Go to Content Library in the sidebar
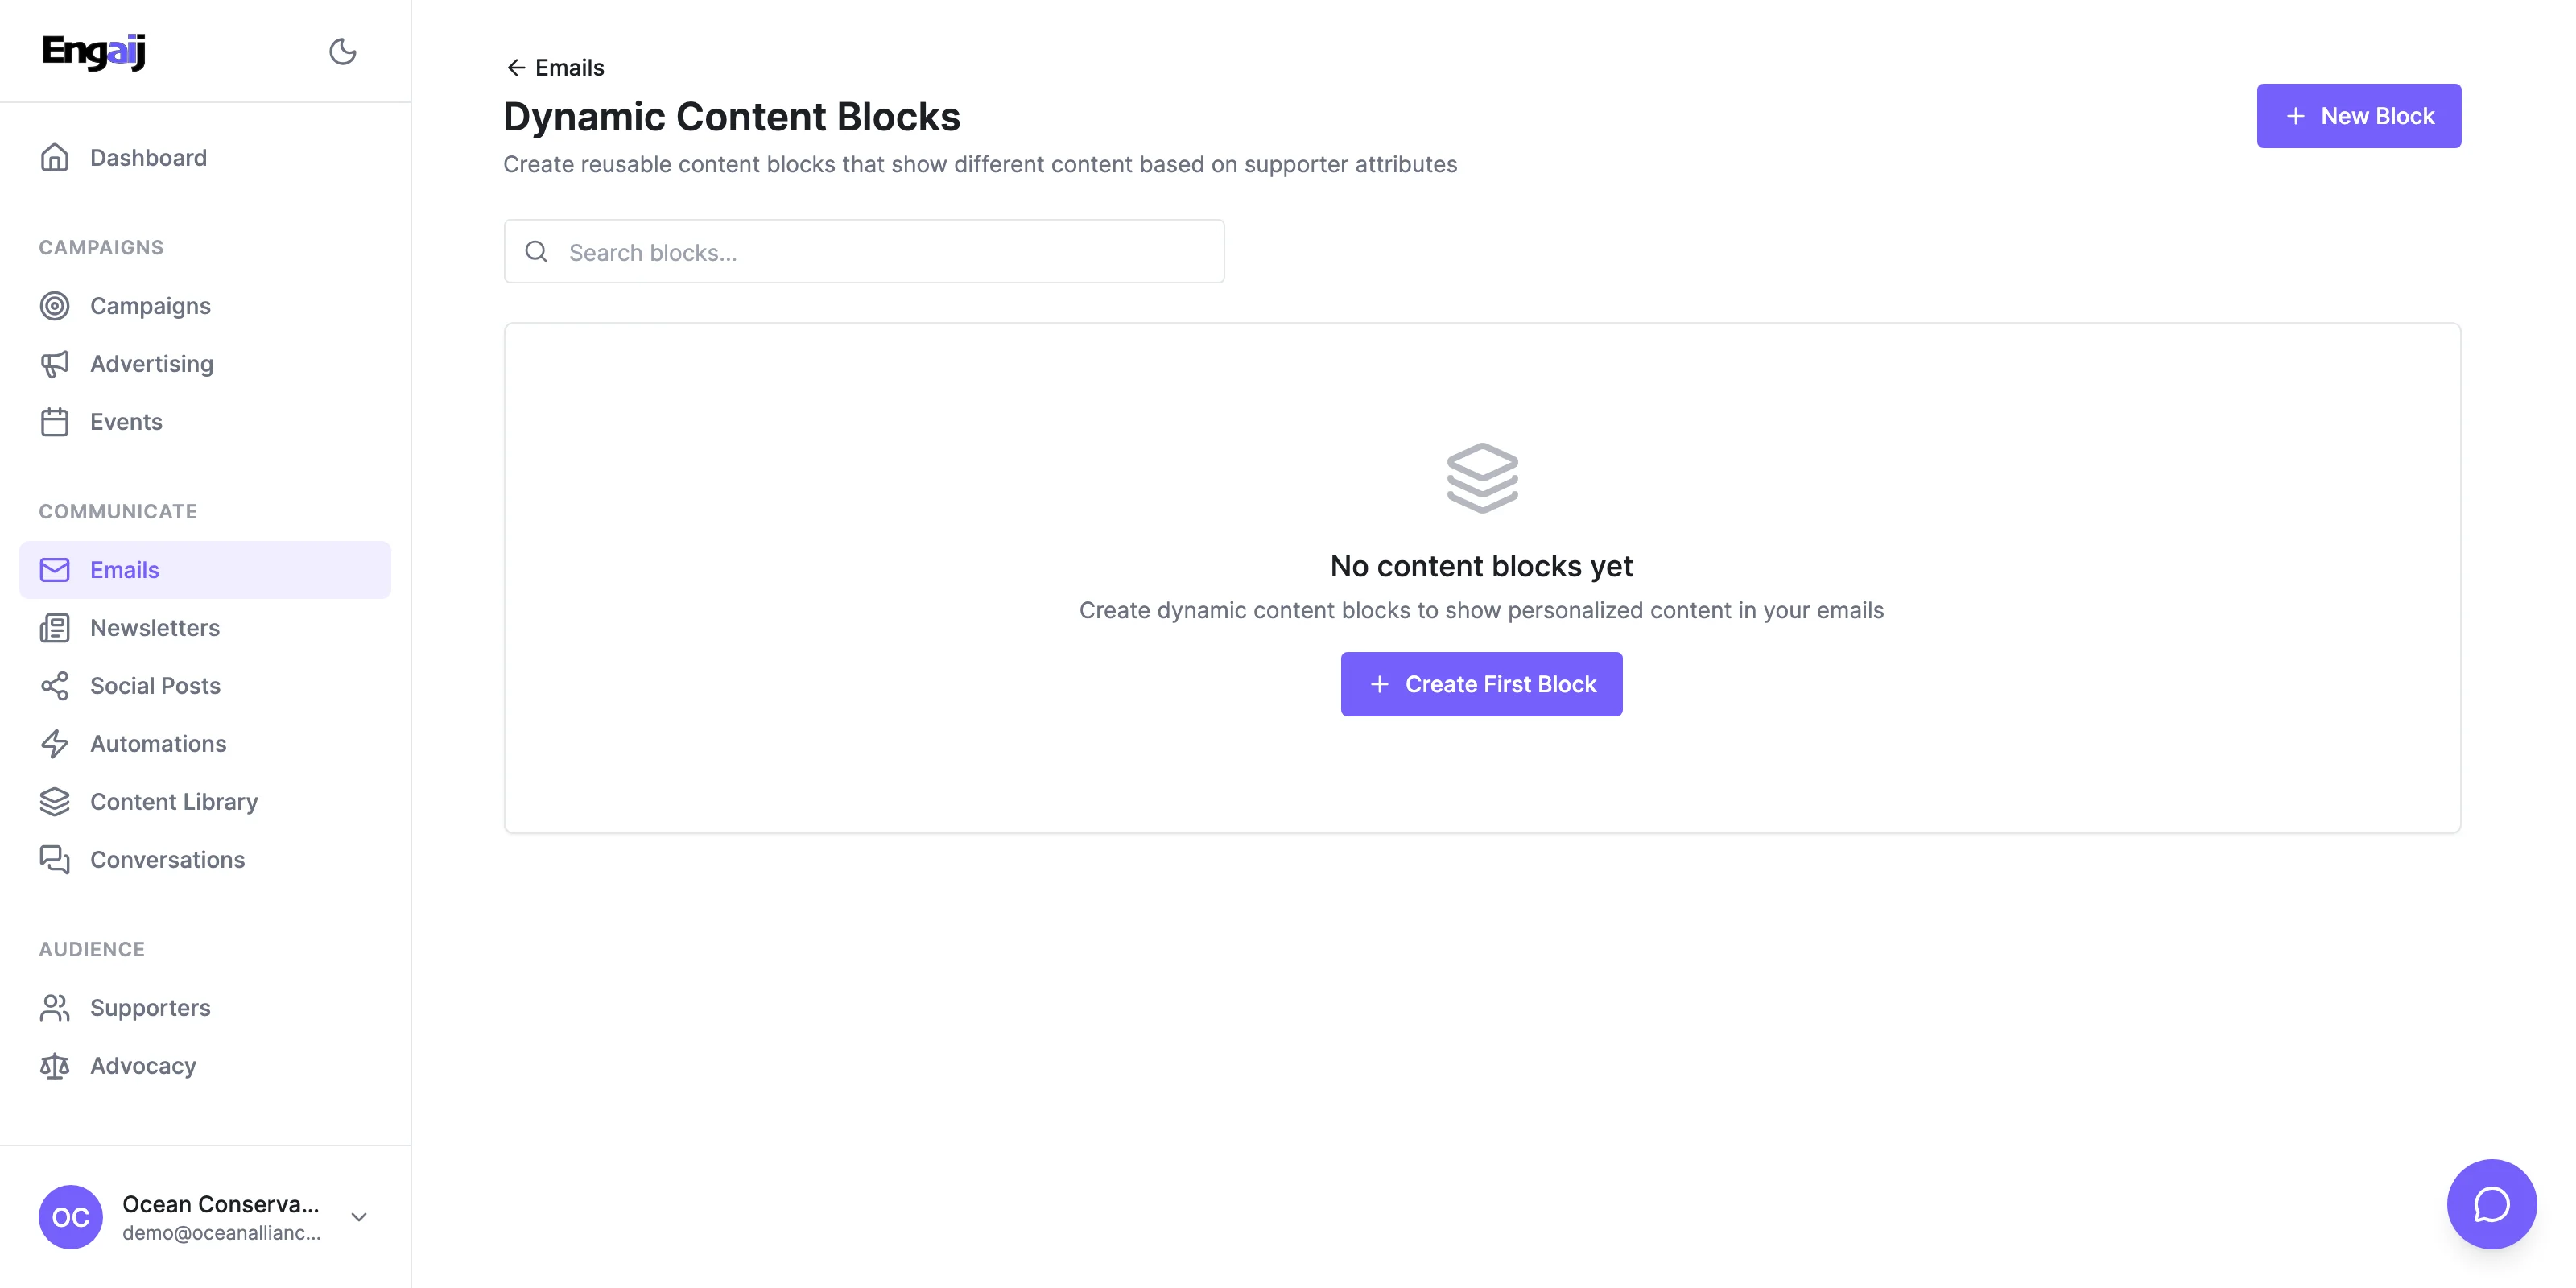This screenshot has width=2576, height=1288. [174, 802]
